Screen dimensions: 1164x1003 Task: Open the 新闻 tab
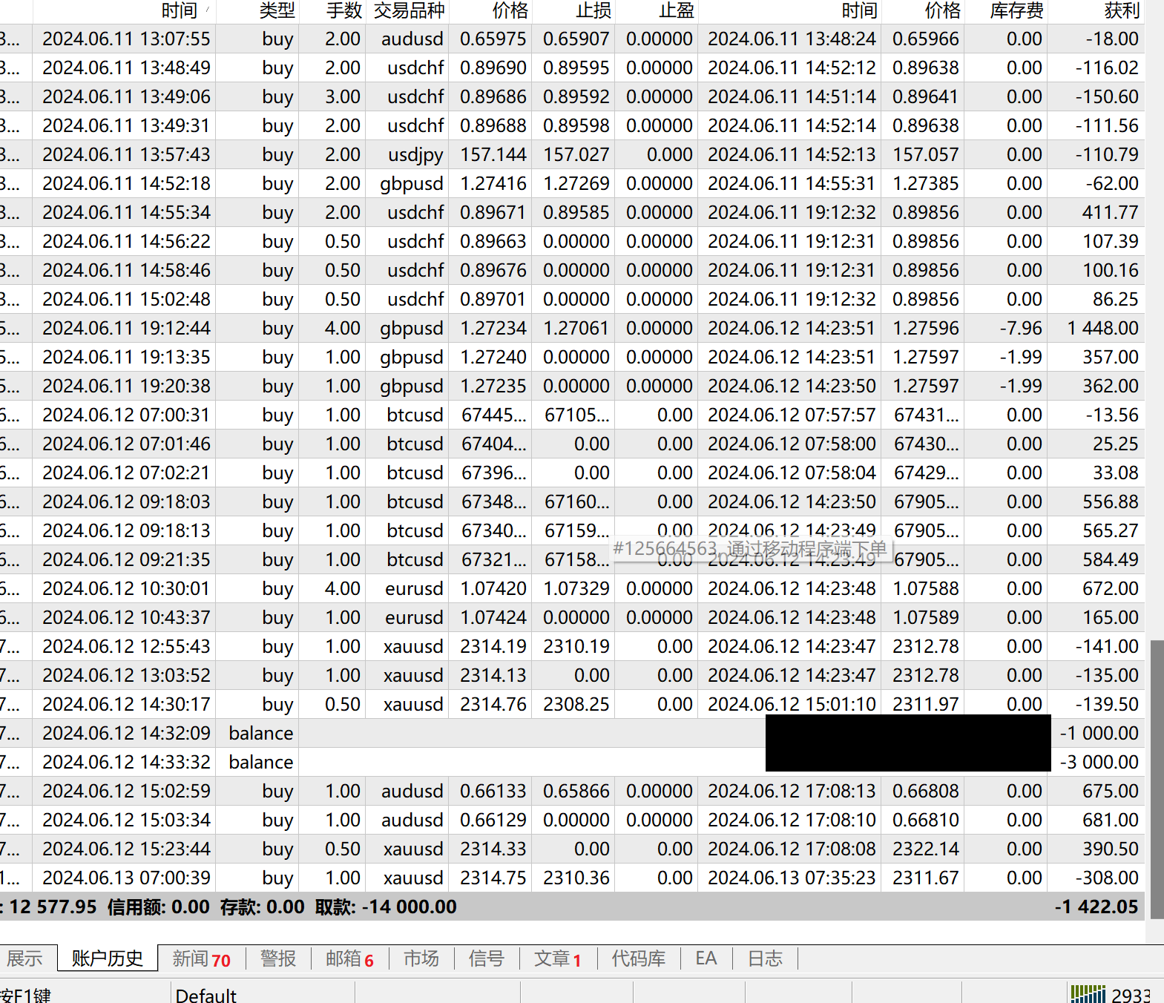click(201, 959)
